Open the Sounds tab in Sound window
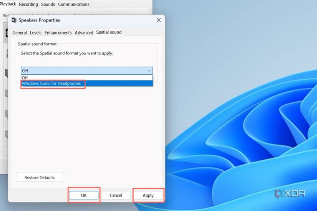Image resolution: width=317 pixels, height=211 pixels. tap(48, 5)
